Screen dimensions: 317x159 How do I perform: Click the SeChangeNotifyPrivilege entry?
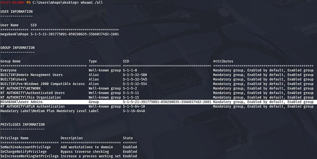point(23,152)
